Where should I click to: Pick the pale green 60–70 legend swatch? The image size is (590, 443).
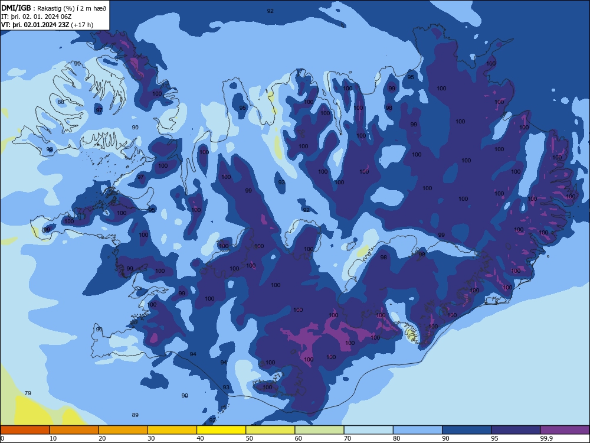click(319, 430)
